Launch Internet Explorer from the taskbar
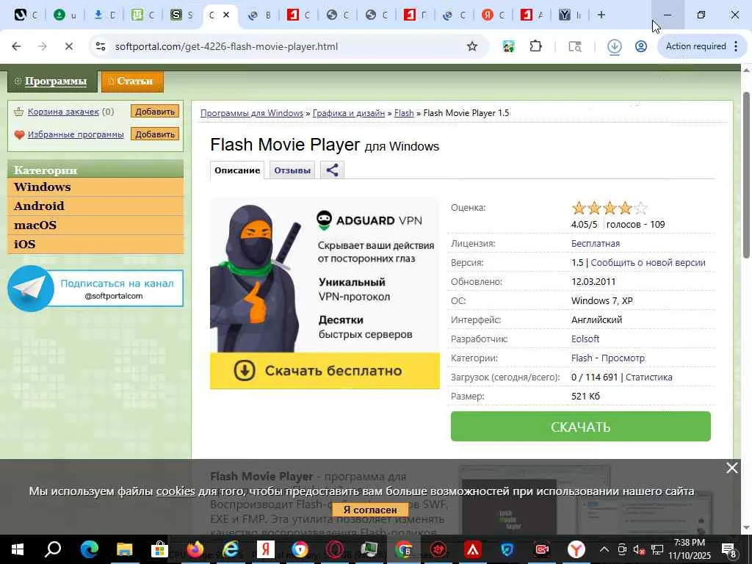The image size is (752, 564). pos(231,549)
